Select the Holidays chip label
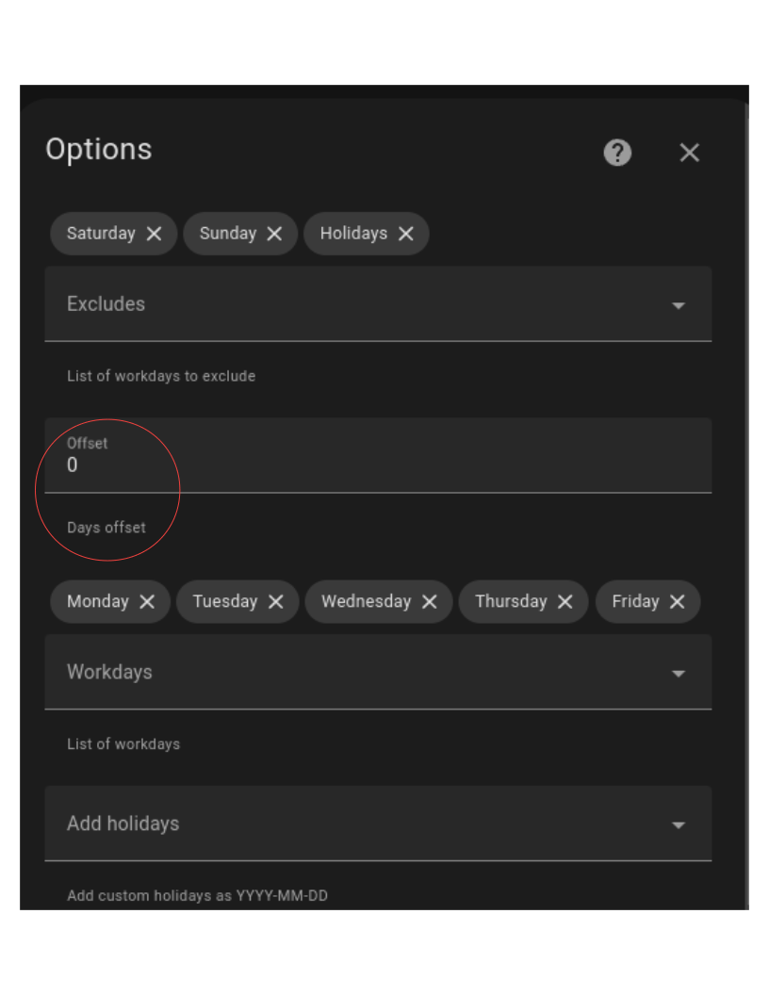The width and height of the screenshot is (769, 995). (x=352, y=234)
